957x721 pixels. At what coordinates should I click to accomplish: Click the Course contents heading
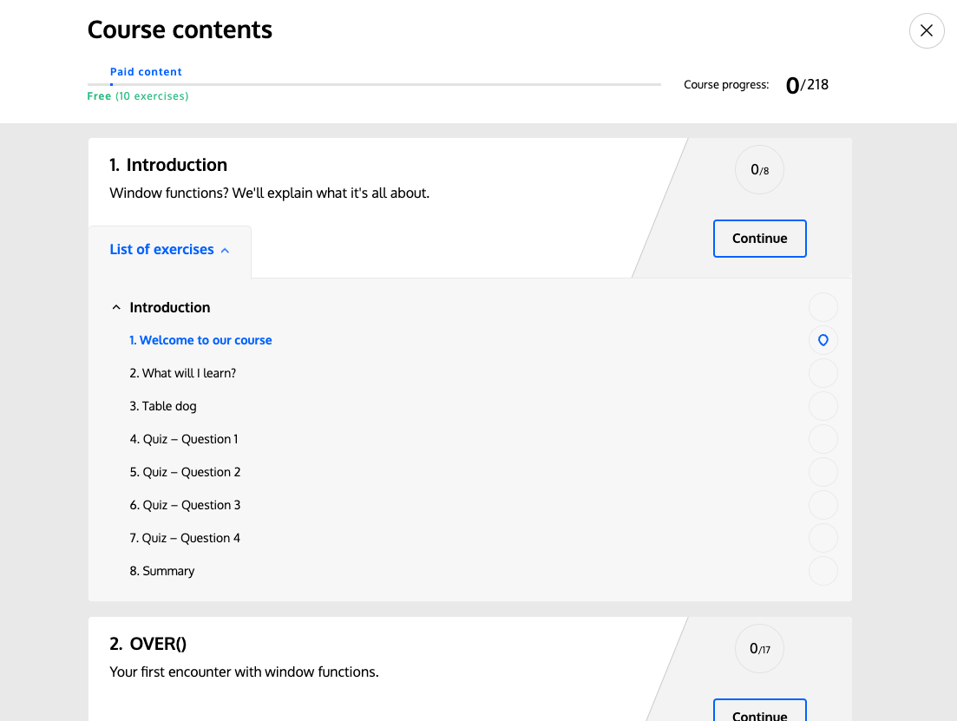pos(180,29)
